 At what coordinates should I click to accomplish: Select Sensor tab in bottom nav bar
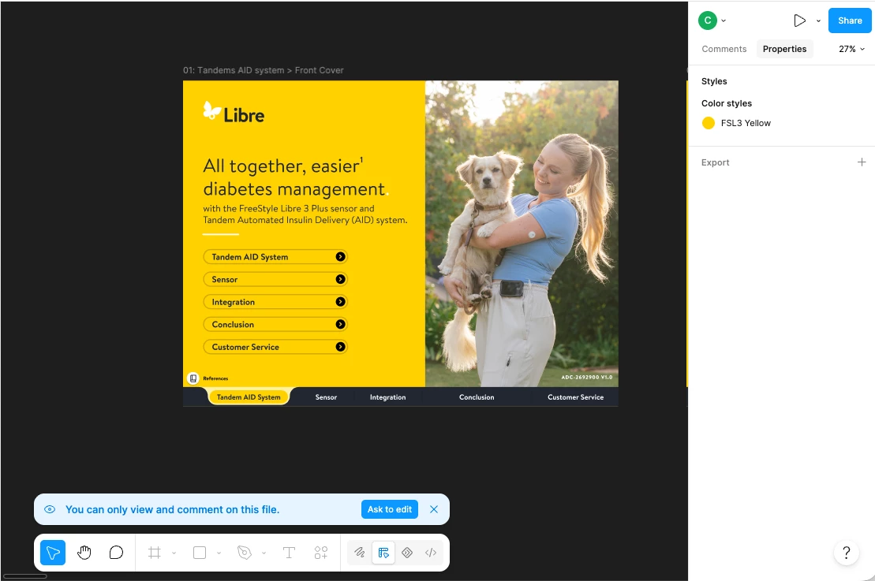coord(326,397)
